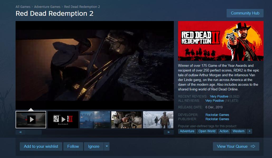Select the Western tag
Viewport: 272px width, 158px height.
pyautogui.click(x=238, y=131)
